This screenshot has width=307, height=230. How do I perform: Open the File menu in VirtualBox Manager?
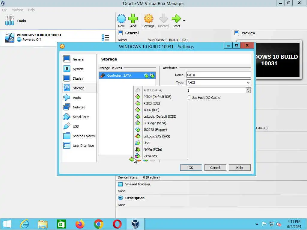(x=5, y=10)
